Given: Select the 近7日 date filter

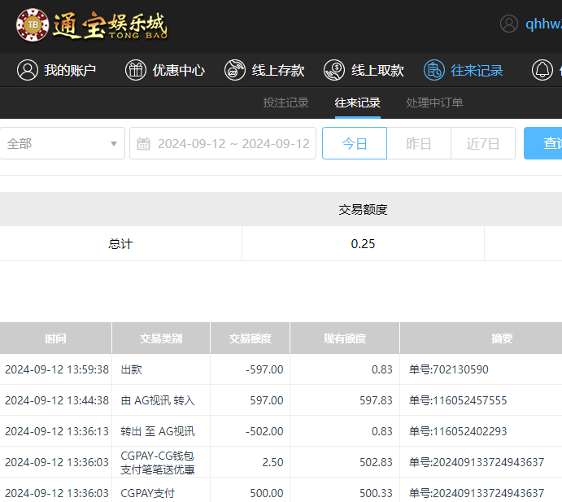Looking at the screenshot, I should pos(483,144).
